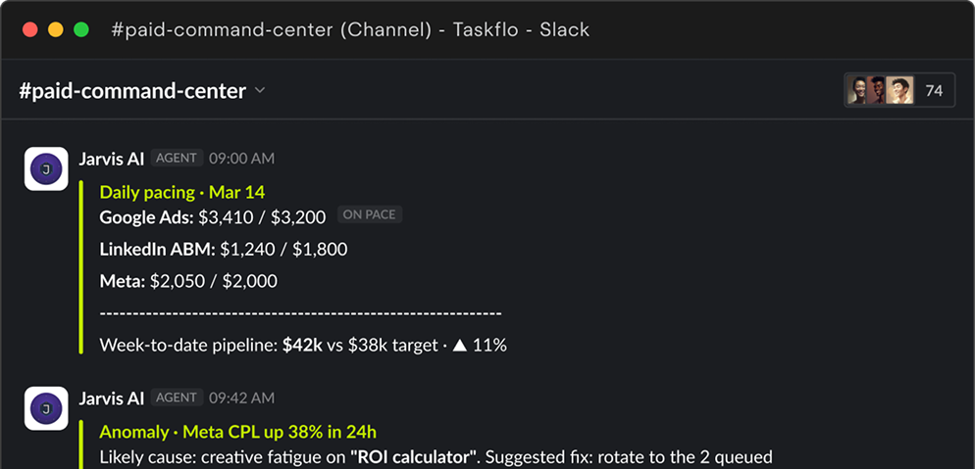Click the first member avatar in header
Screen dimensions: 975x469
[857, 91]
